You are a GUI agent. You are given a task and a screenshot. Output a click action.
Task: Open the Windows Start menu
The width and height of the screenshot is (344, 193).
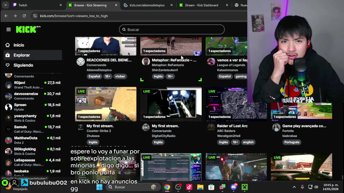(99, 187)
